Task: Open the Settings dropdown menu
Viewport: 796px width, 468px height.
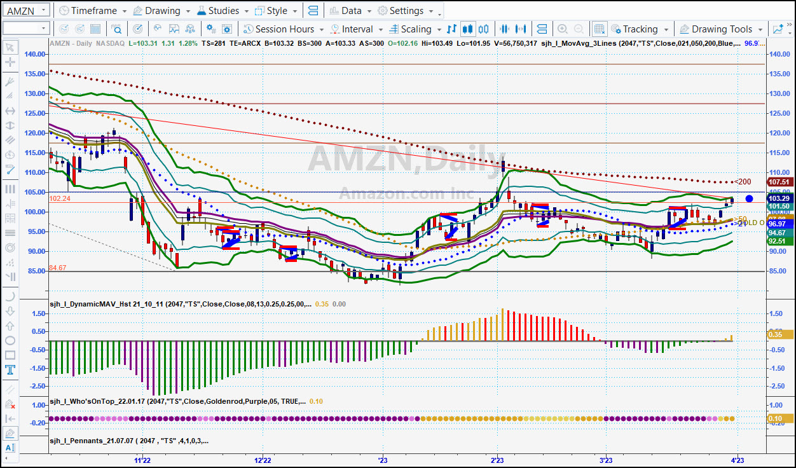Action: (x=405, y=11)
